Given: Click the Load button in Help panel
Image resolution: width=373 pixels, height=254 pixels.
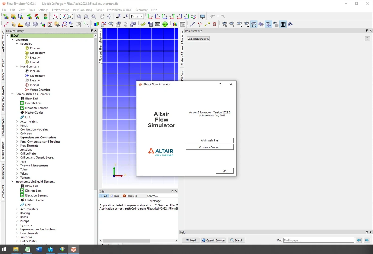Looking at the screenshot, I should tap(191, 240).
